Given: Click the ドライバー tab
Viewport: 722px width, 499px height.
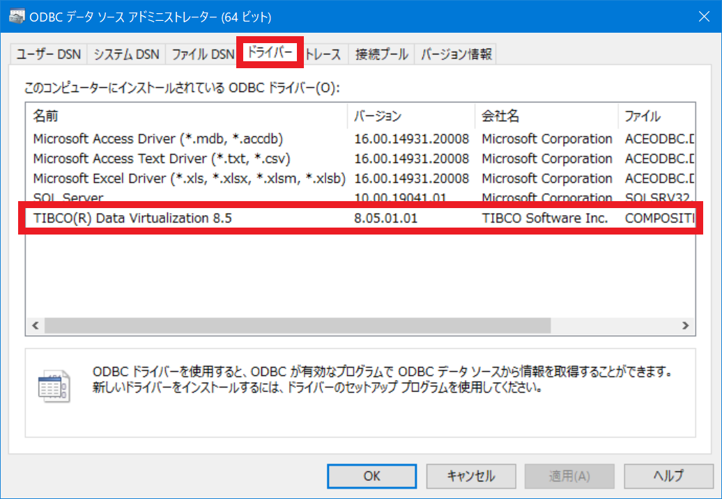Looking at the screenshot, I should [x=270, y=52].
